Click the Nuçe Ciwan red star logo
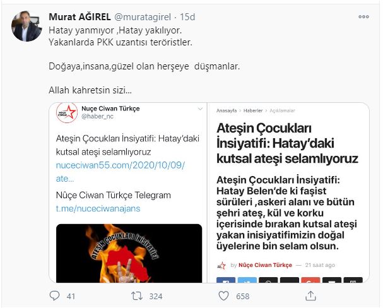Viewport: 383px width, 308px height. (x=67, y=112)
